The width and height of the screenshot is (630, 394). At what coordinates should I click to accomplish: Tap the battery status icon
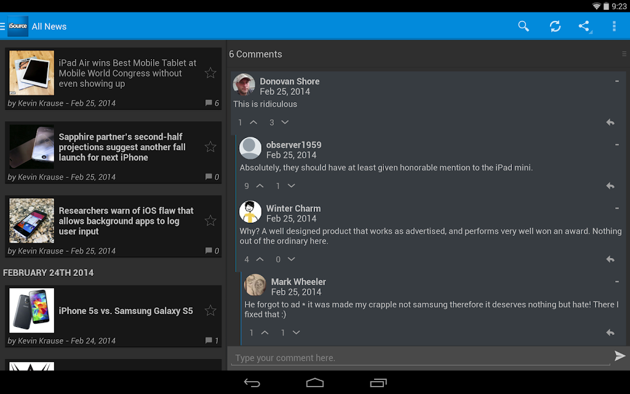[x=606, y=6]
